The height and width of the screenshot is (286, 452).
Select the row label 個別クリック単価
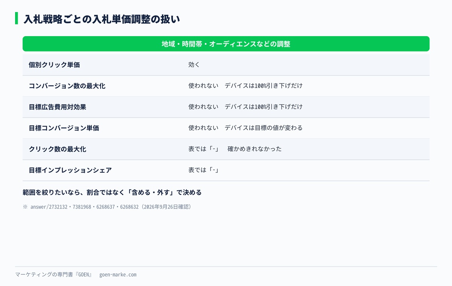click(x=54, y=65)
